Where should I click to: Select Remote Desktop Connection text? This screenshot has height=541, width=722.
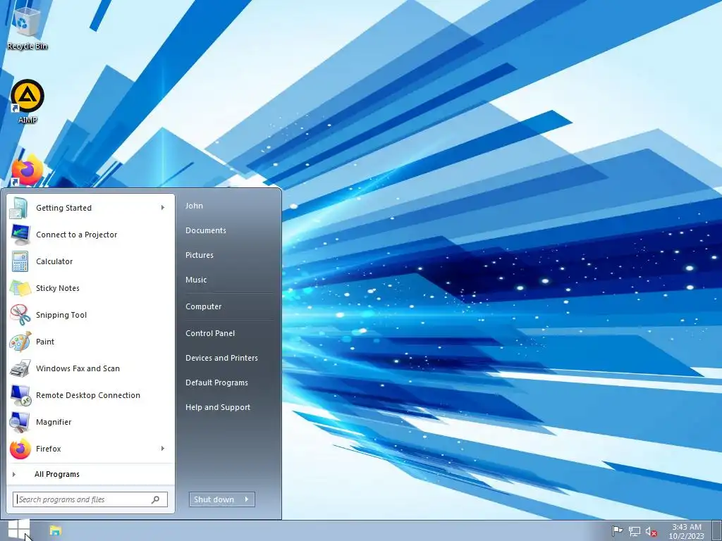(x=88, y=395)
